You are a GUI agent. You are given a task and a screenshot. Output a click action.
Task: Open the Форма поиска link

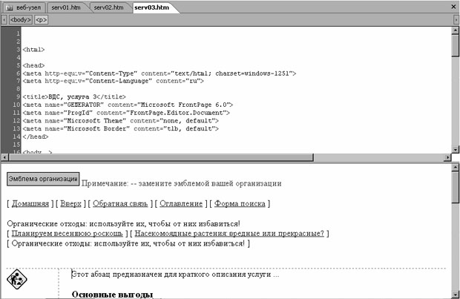click(x=240, y=203)
